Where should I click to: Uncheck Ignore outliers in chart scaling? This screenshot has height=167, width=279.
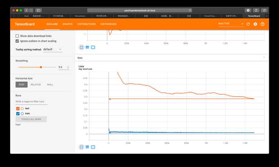point(17,41)
